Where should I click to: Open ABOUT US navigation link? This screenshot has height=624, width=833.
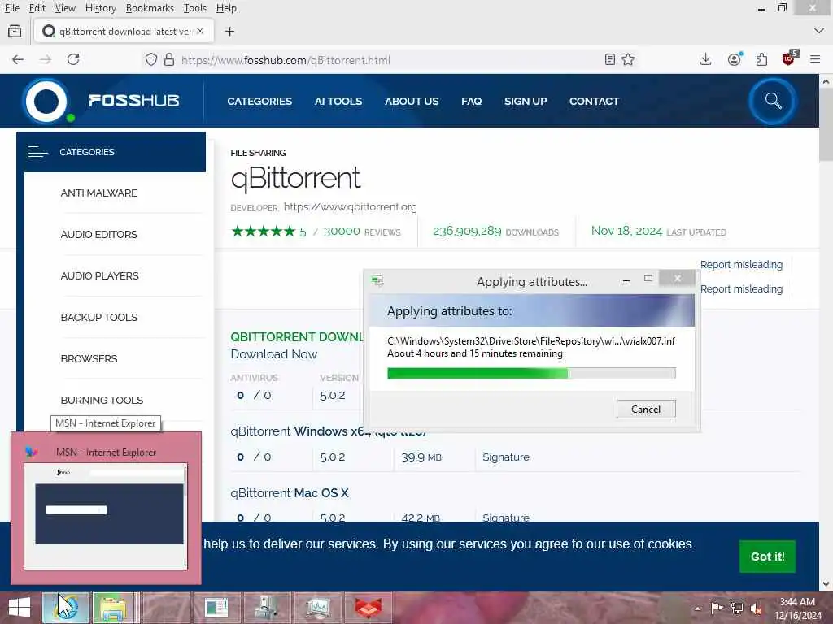click(412, 101)
